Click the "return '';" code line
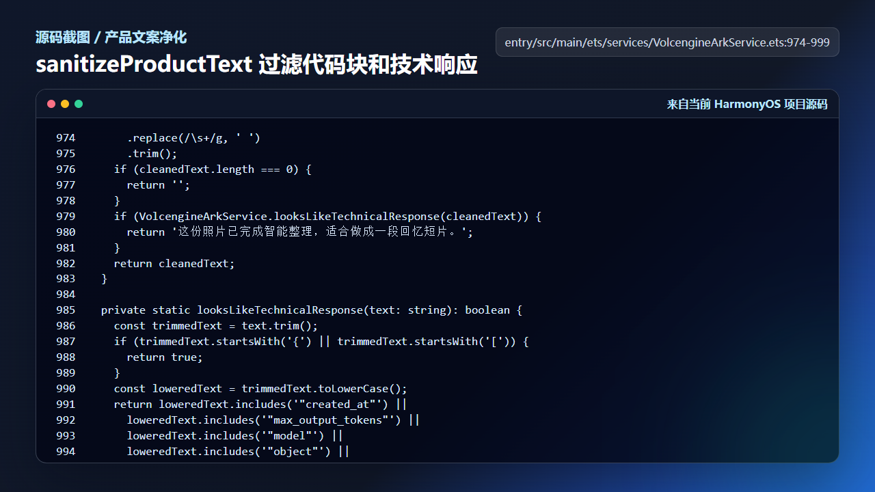 point(158,185)
